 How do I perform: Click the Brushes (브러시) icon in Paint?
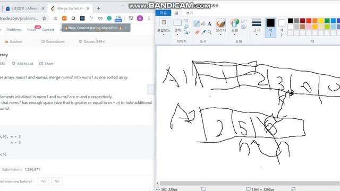click(x=221, y=23)
